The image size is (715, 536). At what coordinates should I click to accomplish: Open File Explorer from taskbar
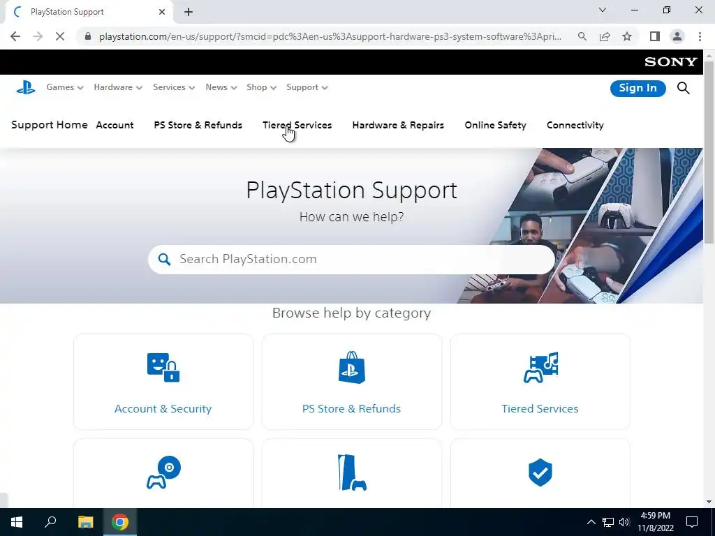coord(85,522)
